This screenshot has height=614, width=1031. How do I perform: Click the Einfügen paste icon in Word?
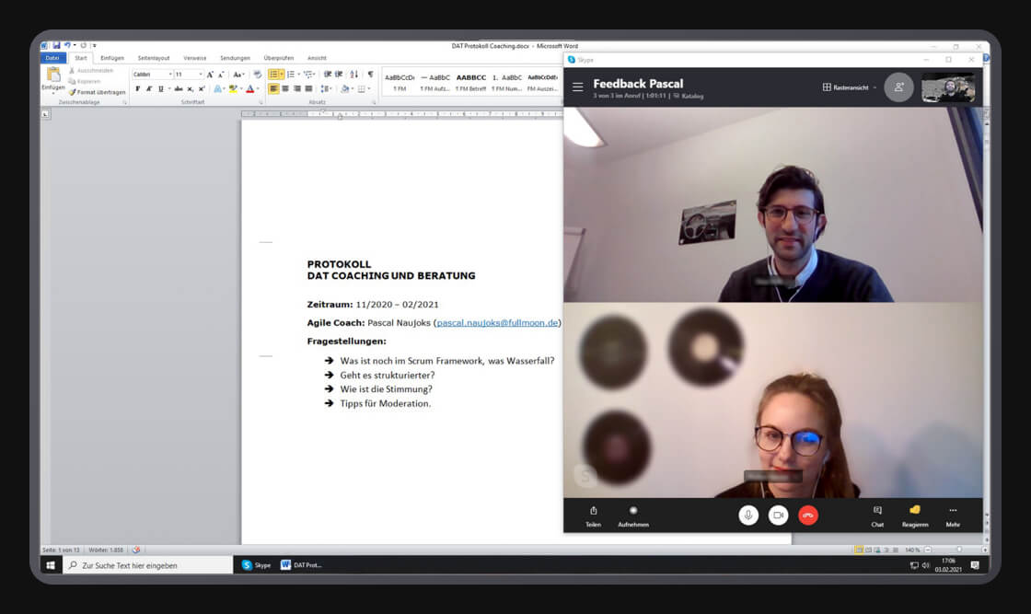pos(53,75)
